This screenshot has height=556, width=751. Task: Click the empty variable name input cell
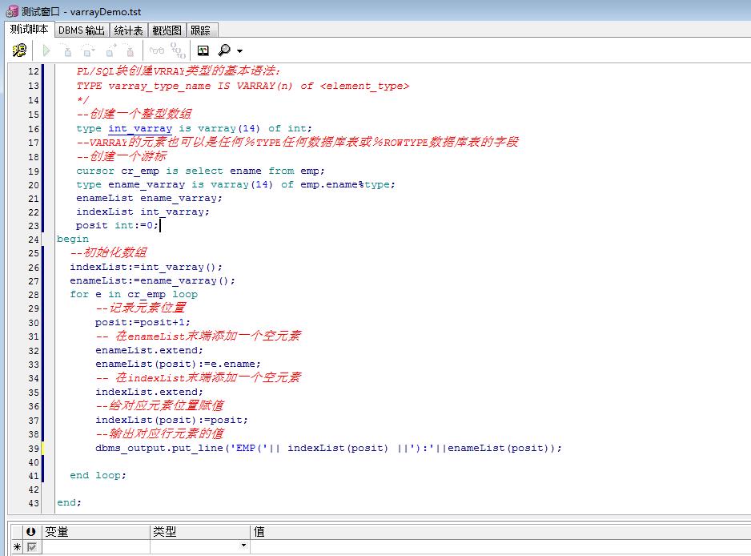[96, 547]
